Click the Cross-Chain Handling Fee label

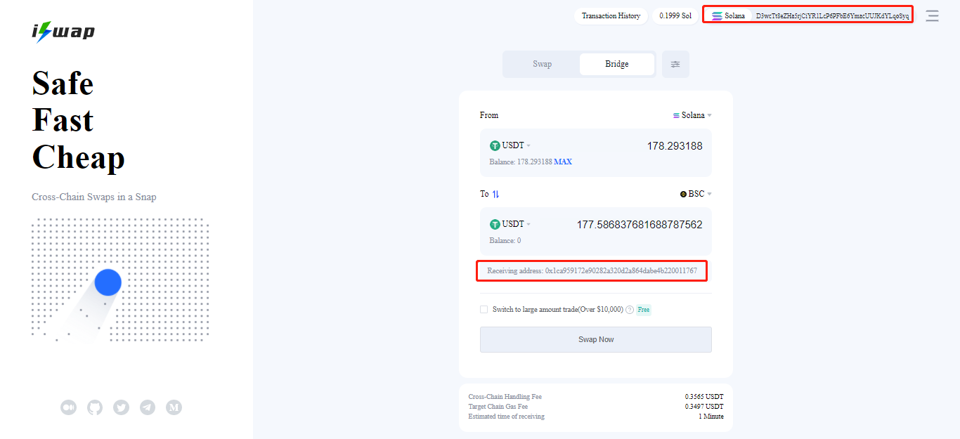point(505,397)
